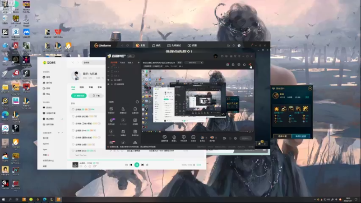Click WeGame refresh arrow icon
Image resolution: width=361 pixels, height=203 pixels.
click(x=127, y=46)
